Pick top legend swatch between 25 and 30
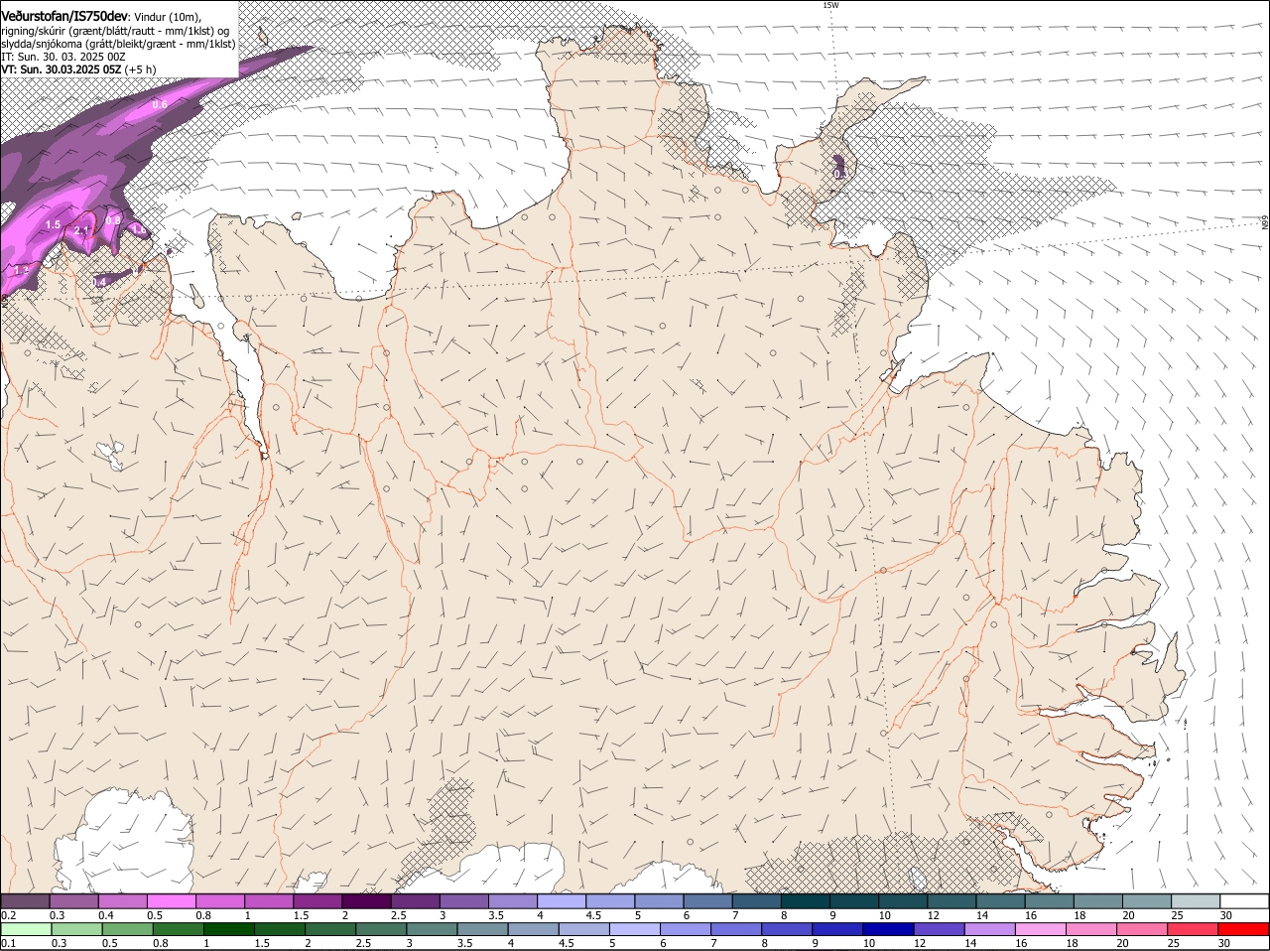The height and width of the screenshot is (951, 1270). pyautogui.click(x=1197, y=901)
